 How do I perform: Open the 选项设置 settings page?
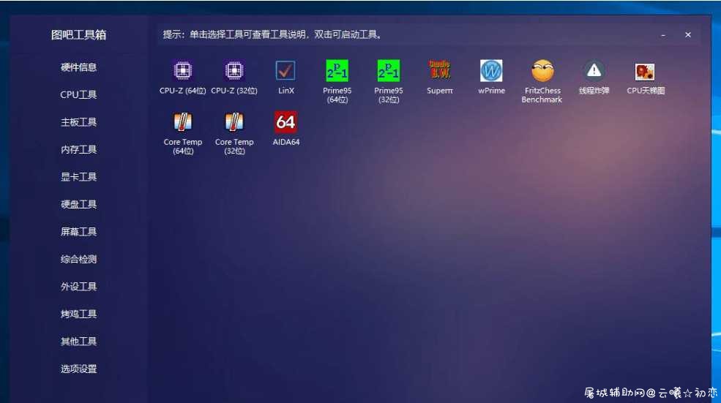78,369
